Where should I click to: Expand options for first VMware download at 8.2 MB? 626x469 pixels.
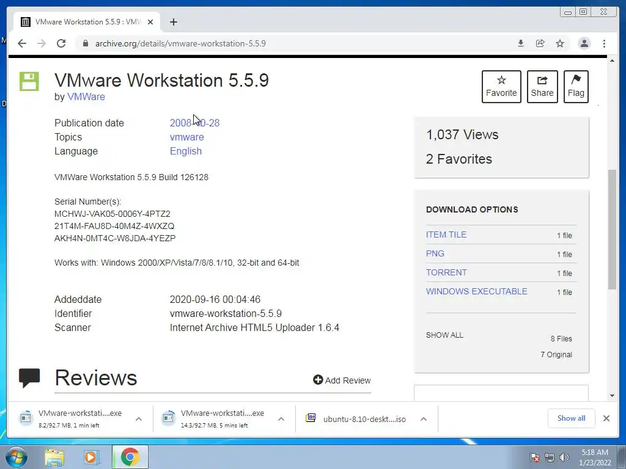[139, 419]
